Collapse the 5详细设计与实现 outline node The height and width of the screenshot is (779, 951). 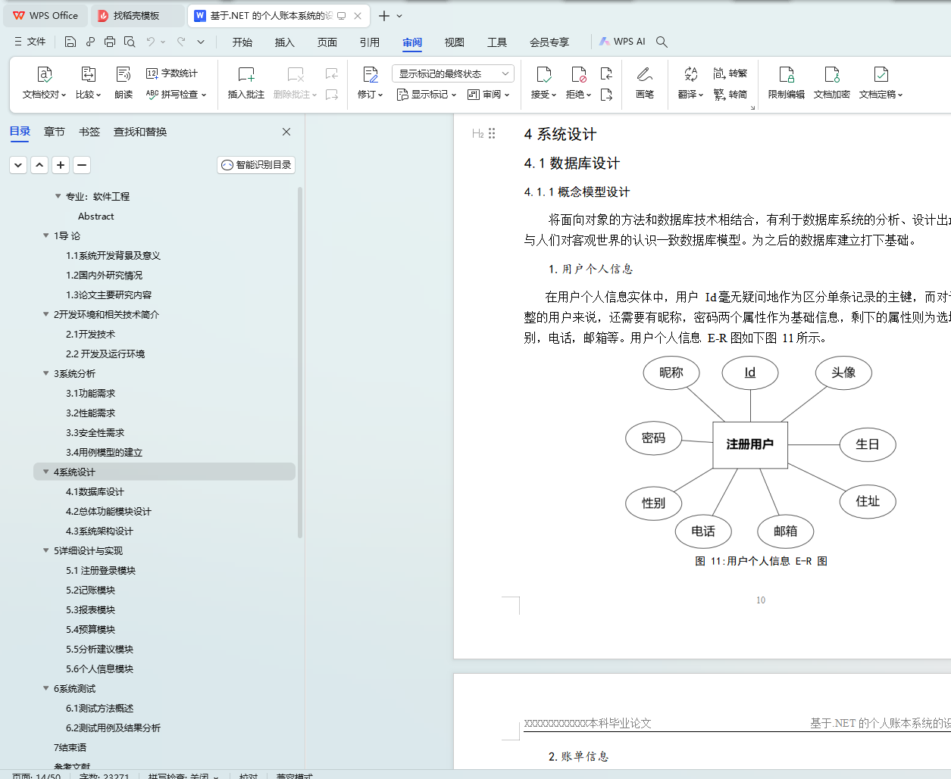coord(46,550)
